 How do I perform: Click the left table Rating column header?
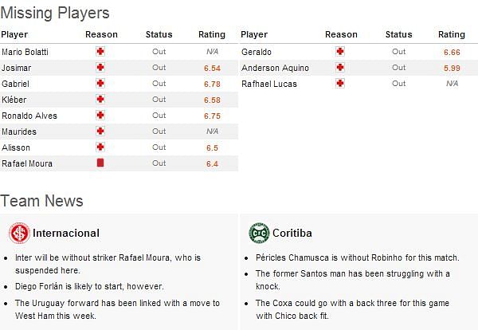tap(212, 34)
